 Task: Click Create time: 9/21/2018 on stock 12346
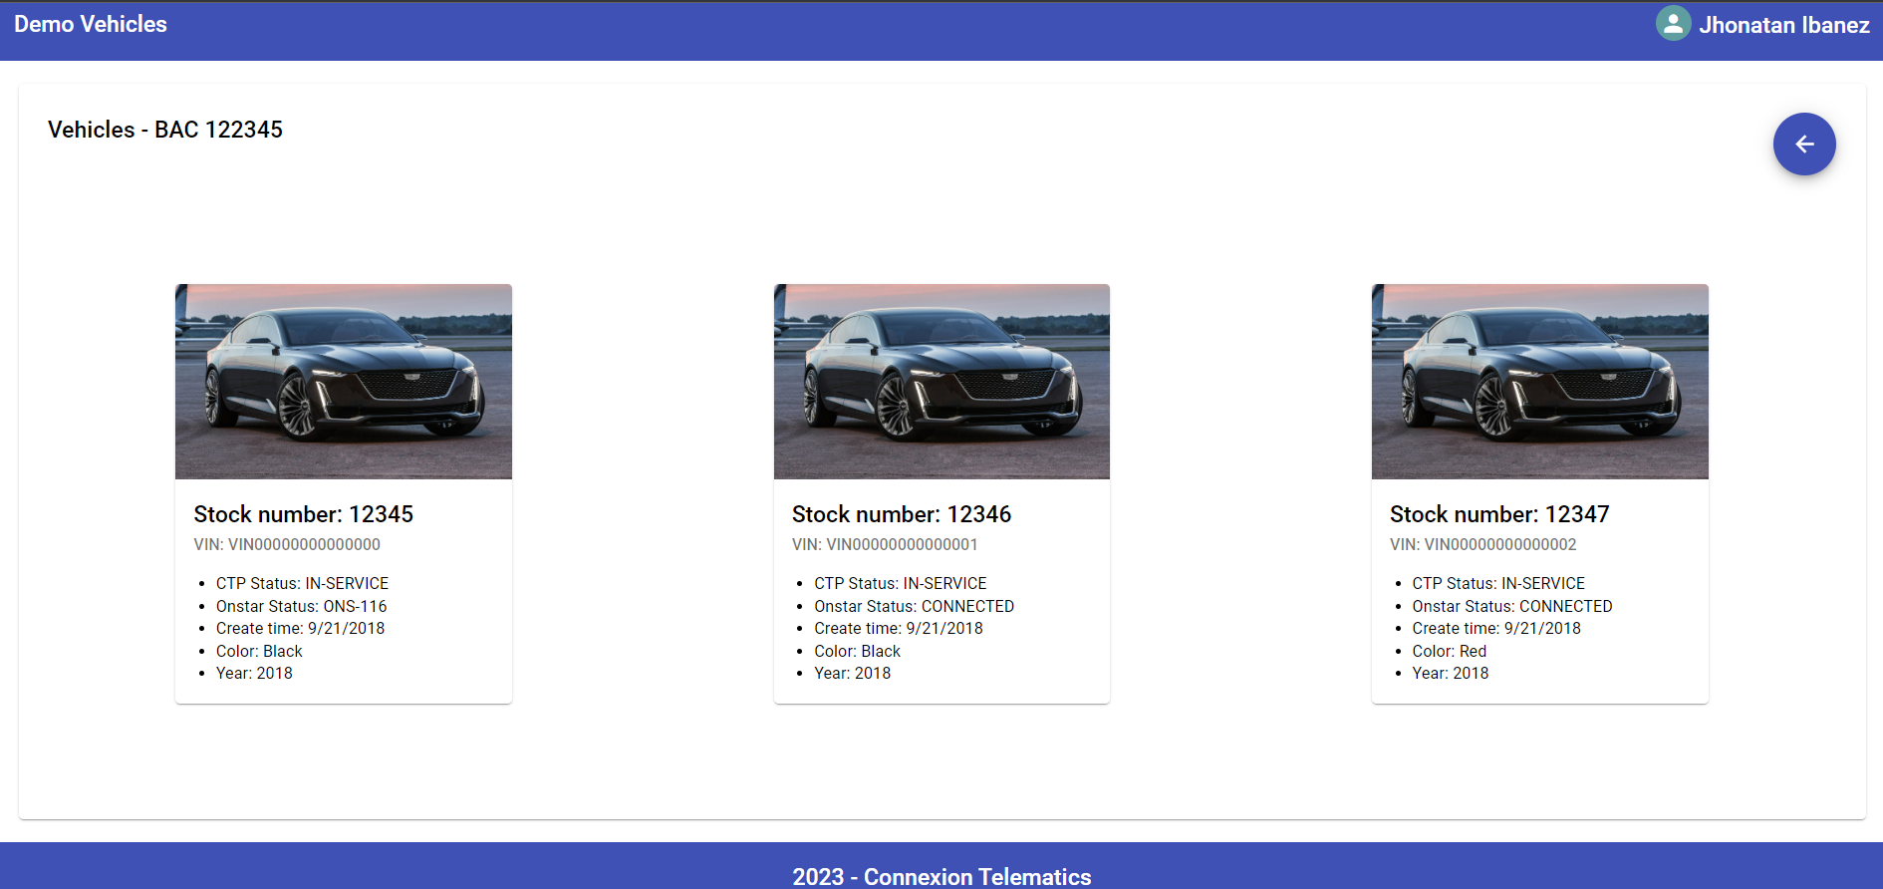(x=899, y=628)
